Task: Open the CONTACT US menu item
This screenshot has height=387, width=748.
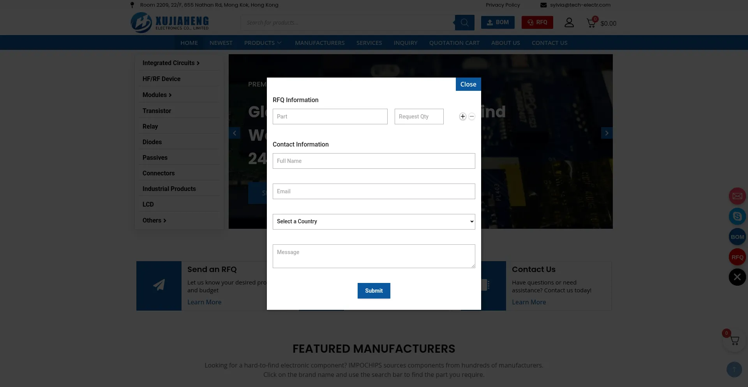Action: (x=549, y=43)
